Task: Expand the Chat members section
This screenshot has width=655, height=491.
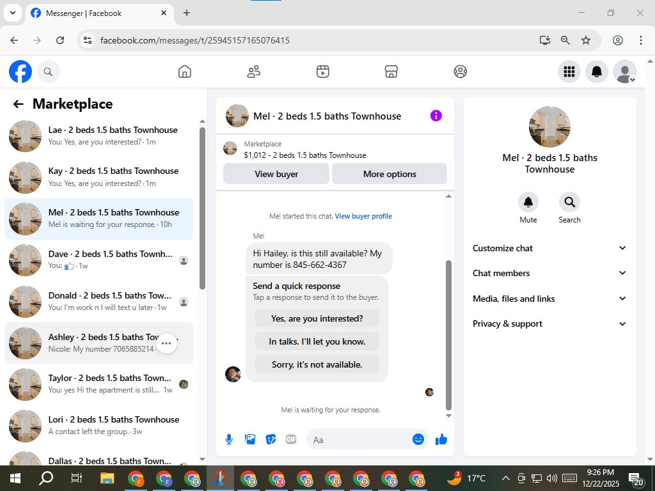Action: [x=549, y=273]
